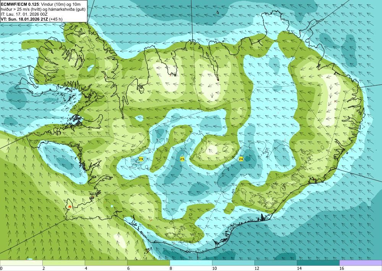
Task: Click the "VT: Sun. 18.01.2026 21Z" valid time
Action: 24,19
